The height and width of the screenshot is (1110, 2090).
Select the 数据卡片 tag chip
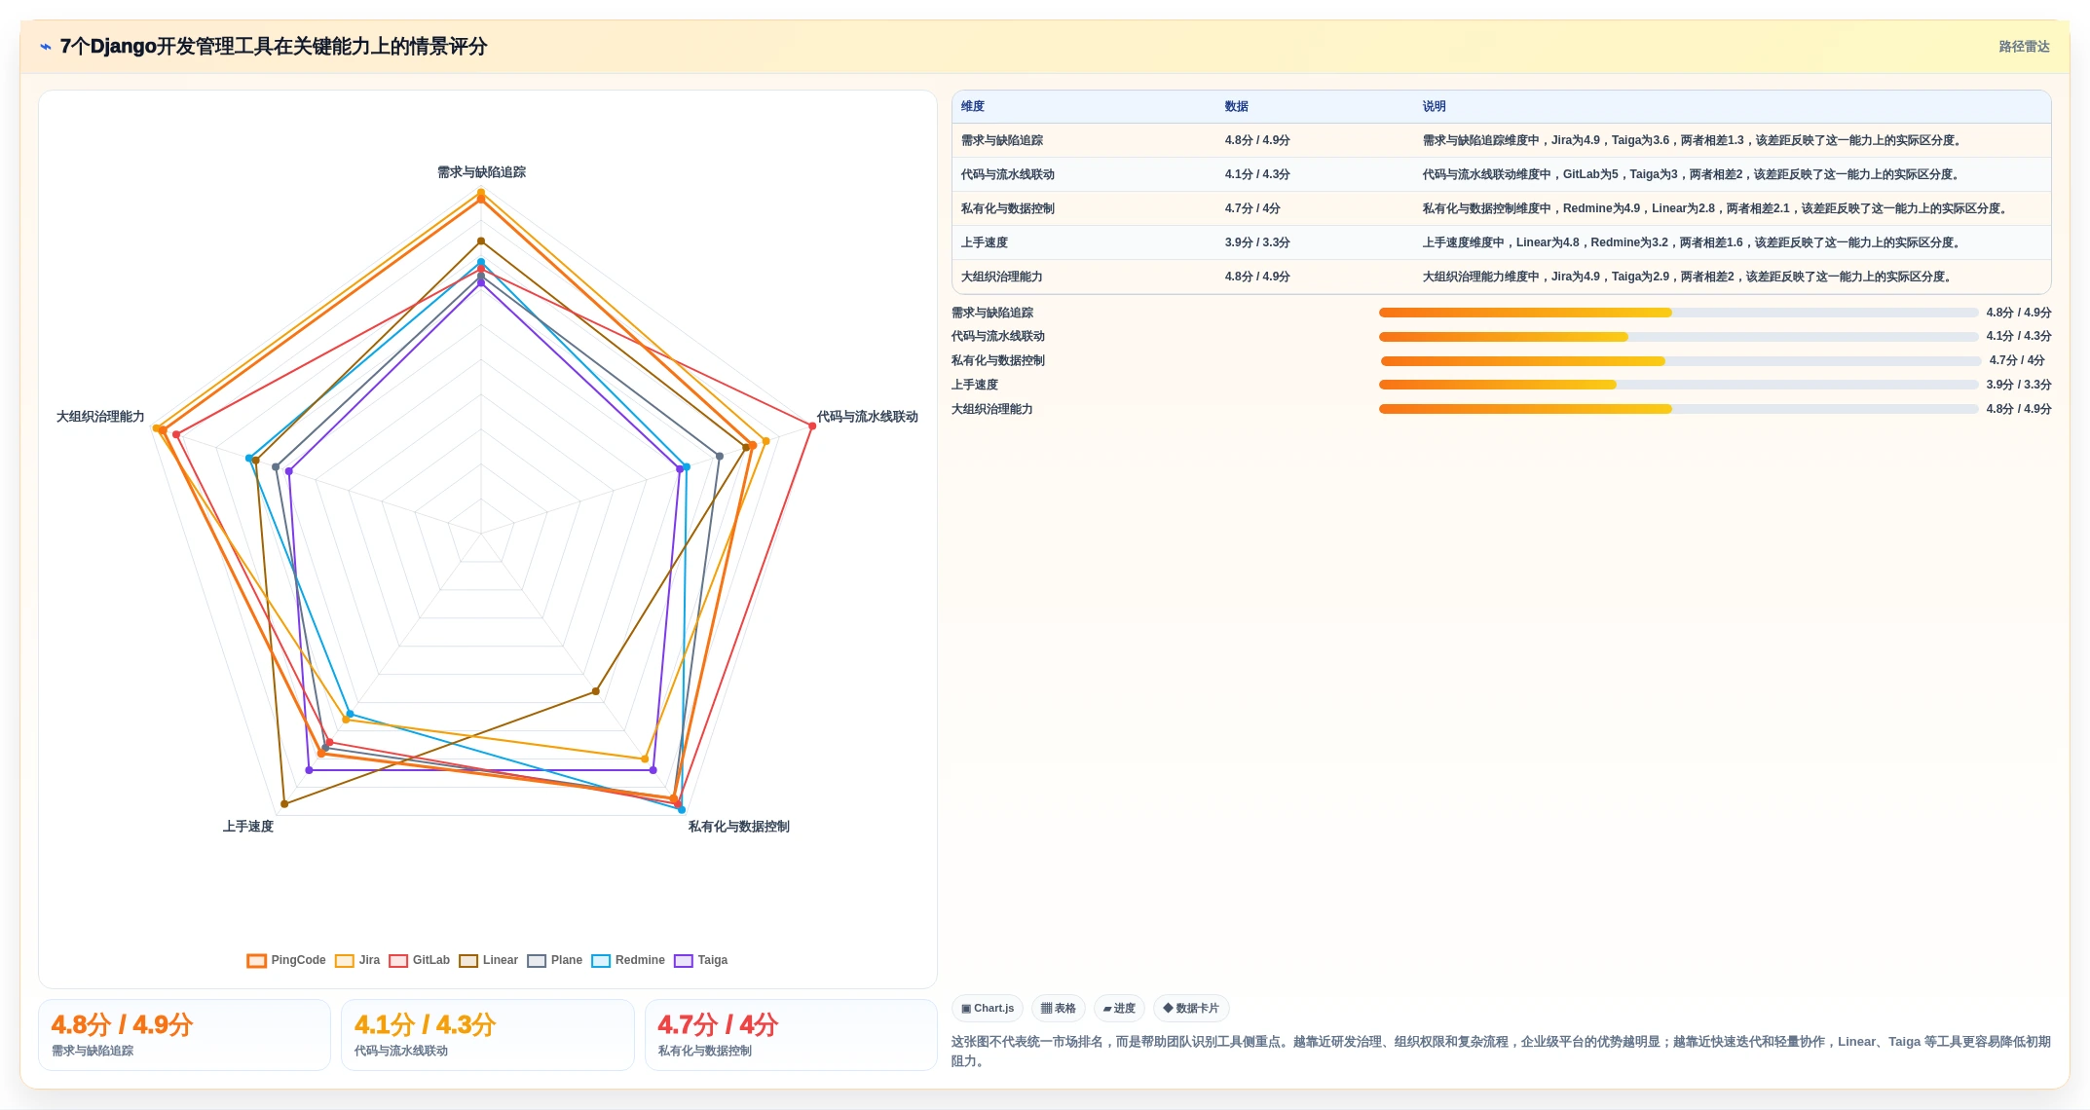click(x=1191, y=1008)
